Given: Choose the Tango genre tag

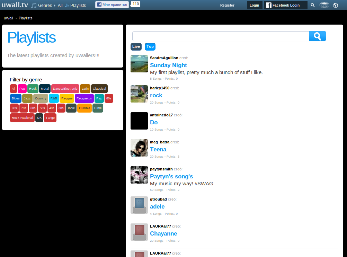Looking at the screenshot, I should 50,118.
